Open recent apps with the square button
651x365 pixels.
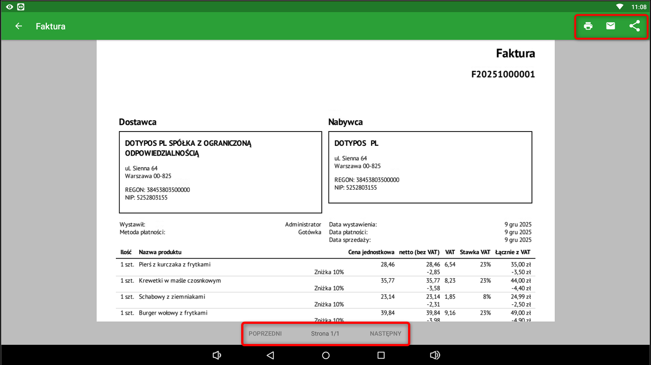pos(381,355)
